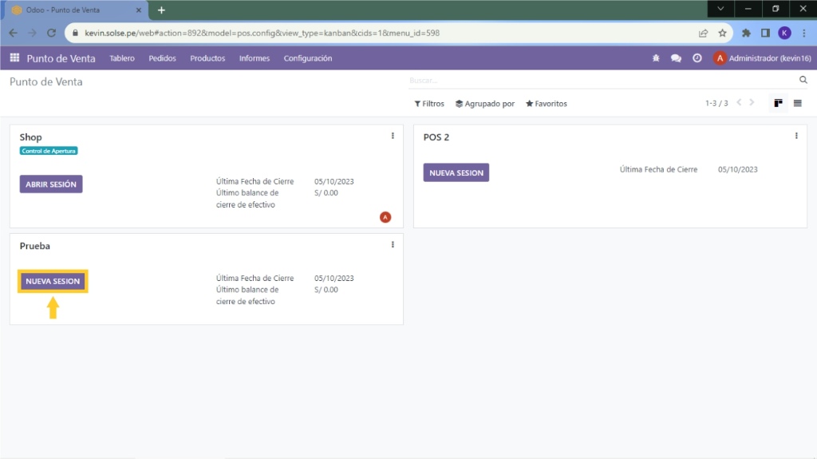This screenshot has width=817, height=459.
Task: Switch to kanban view
Action: pos(778,104)
